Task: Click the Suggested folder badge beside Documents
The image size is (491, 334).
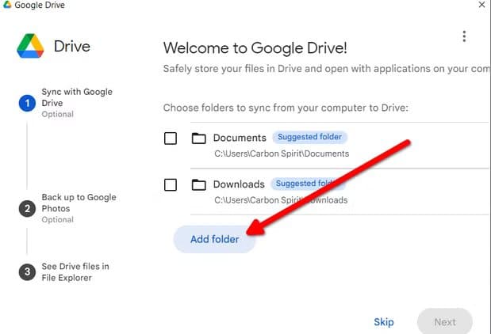Action: 309,137
